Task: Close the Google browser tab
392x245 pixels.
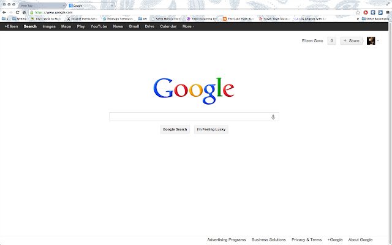Action: tap(111, 6)
